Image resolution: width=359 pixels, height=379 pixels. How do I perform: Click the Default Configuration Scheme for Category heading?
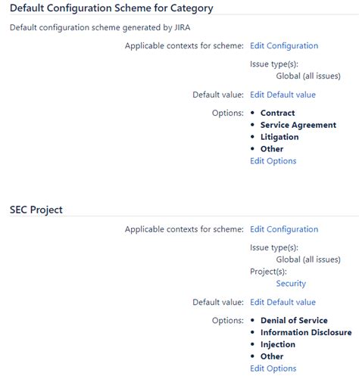(111, 8)
